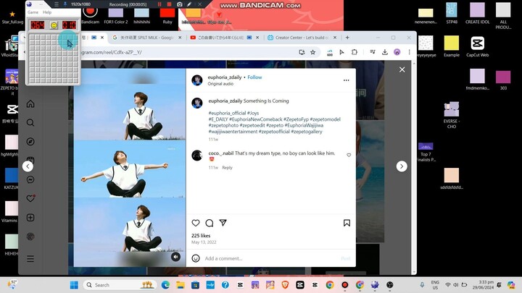
Task: Select the Bandicam drawing pencil tool
Action: coord(189,4)
